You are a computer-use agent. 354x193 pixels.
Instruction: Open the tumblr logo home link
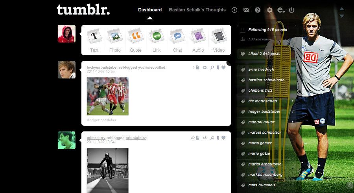[x=83, y=9]
